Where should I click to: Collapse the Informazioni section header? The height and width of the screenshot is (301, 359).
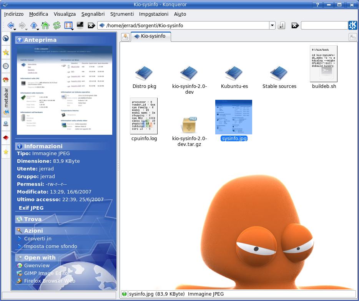64,146
